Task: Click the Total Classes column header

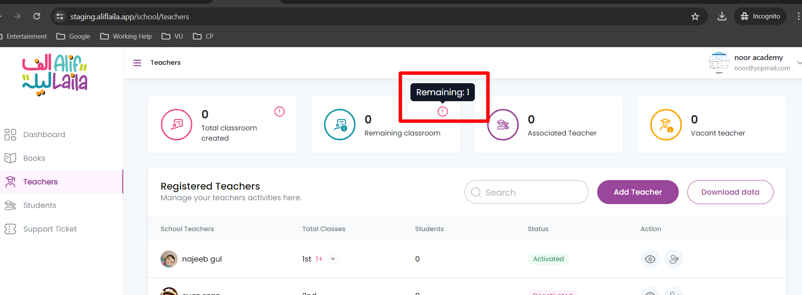Action: (324, 229)
